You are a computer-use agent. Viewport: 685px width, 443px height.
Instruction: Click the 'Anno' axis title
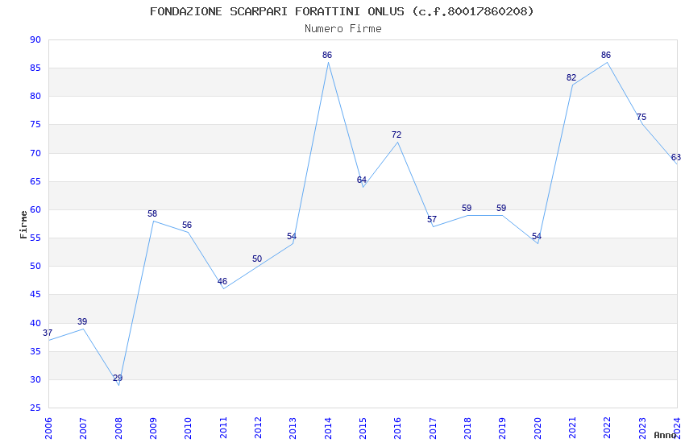pyautogui.click(x=665, y=435)
